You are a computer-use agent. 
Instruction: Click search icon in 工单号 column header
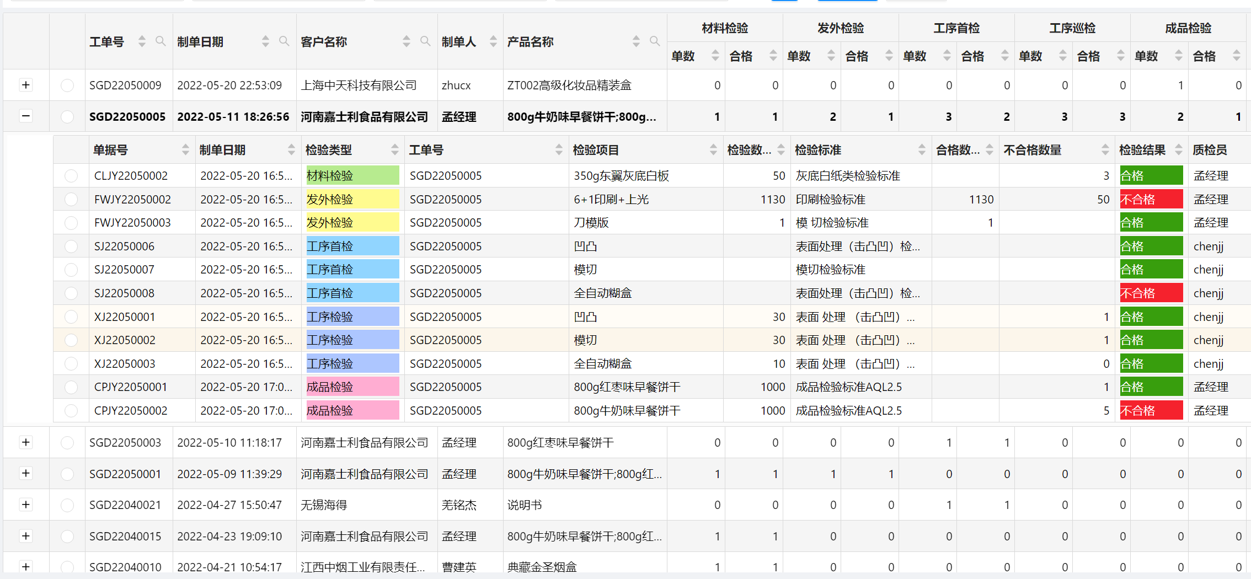pyautogui.click(x=161, y=41)
